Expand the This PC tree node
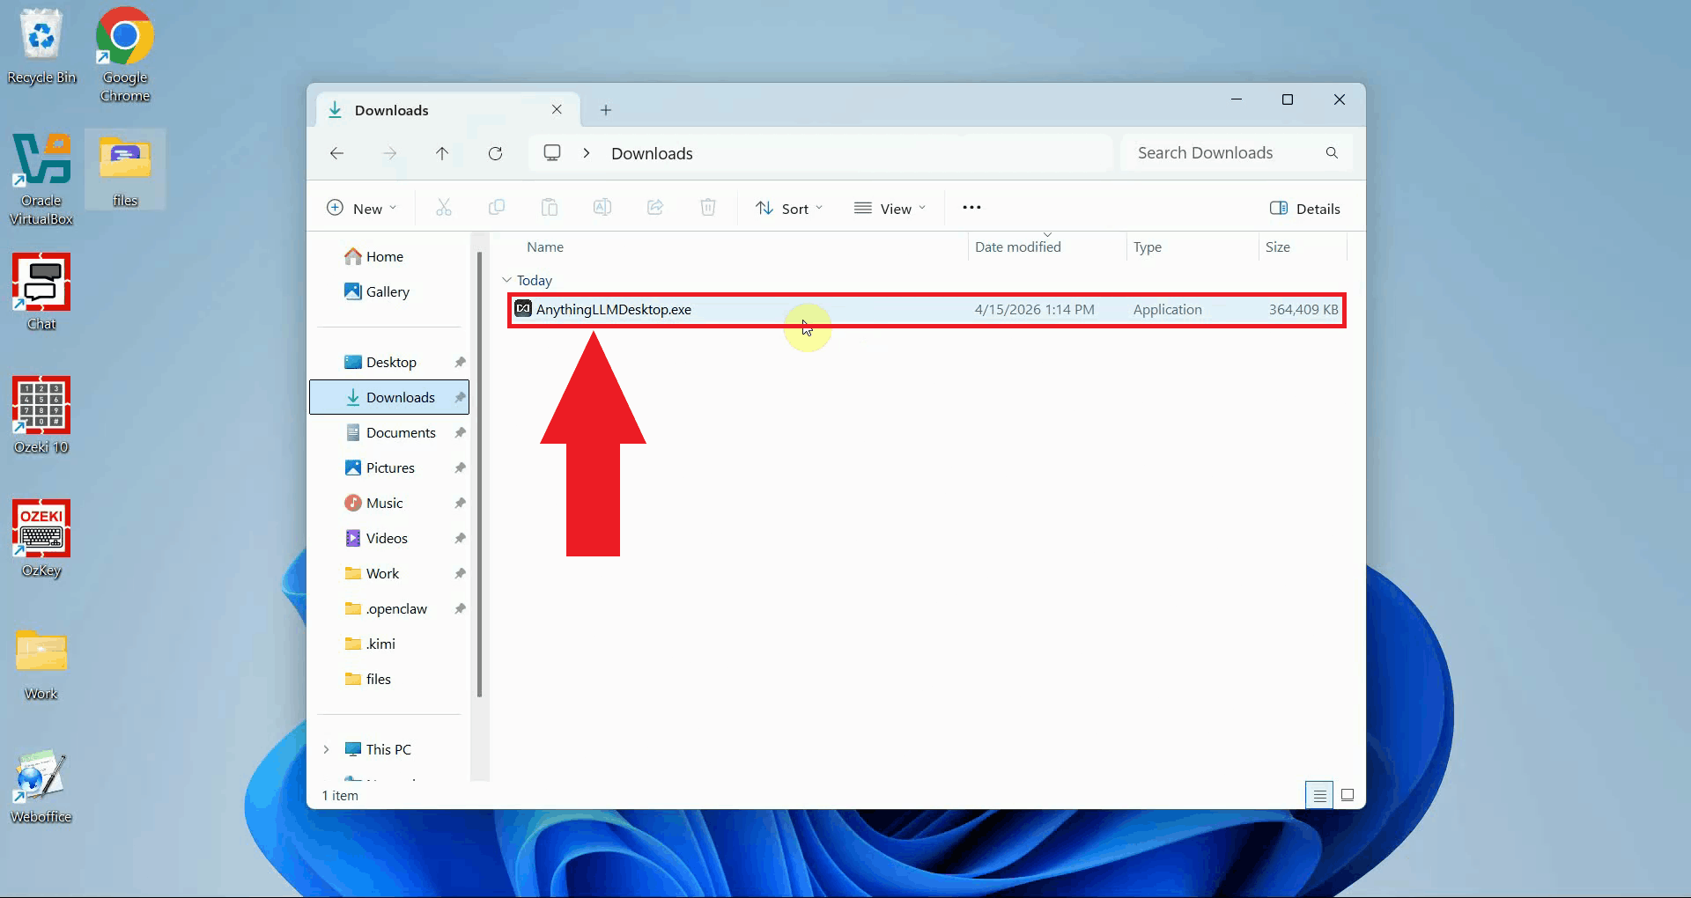The image size is (1691, 898). [326, 749]
